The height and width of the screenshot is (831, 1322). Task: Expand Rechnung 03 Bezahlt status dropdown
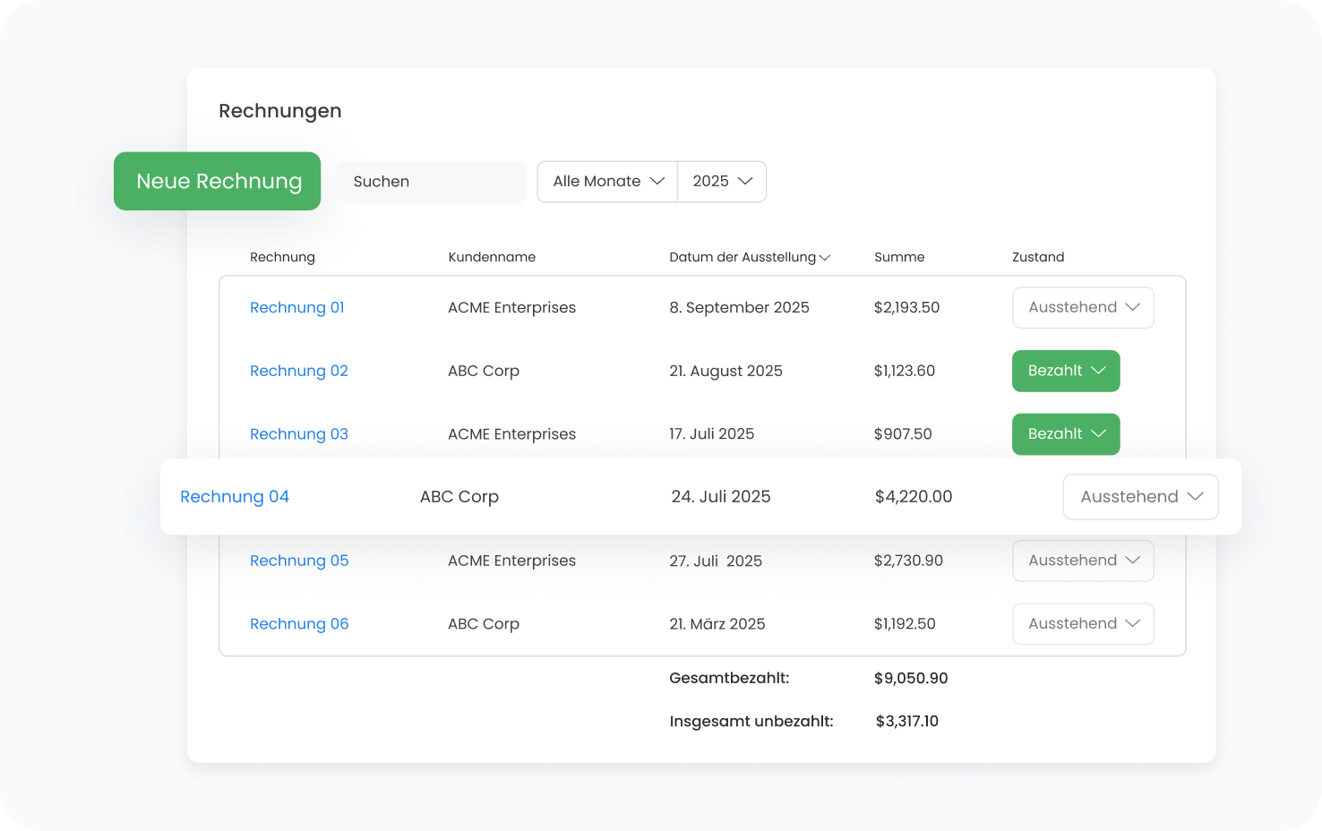[1066, 434]
